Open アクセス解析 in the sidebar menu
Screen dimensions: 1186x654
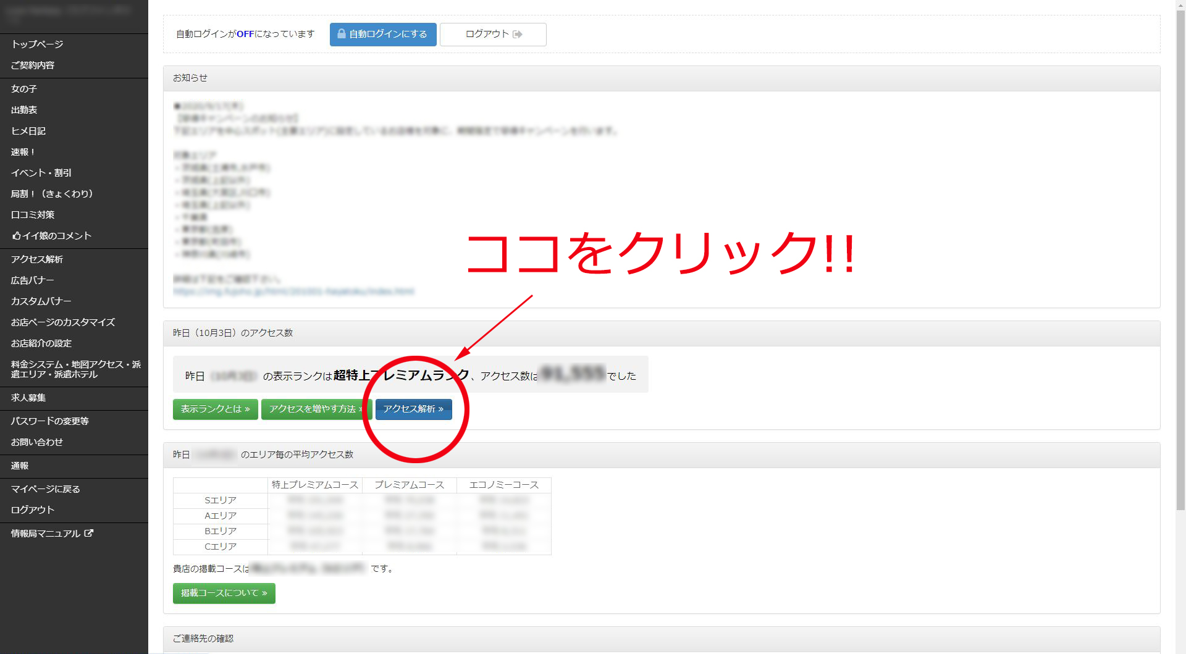(x=37, y=259)
